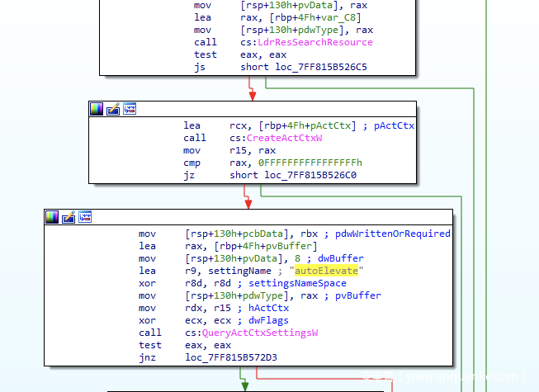This screenshot has width=539, height=392.
Task: Click the 'mov r15, rax' instruction
Action: click(x=229, y=150)
